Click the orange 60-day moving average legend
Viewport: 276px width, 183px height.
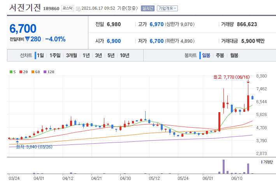point(35,72)
